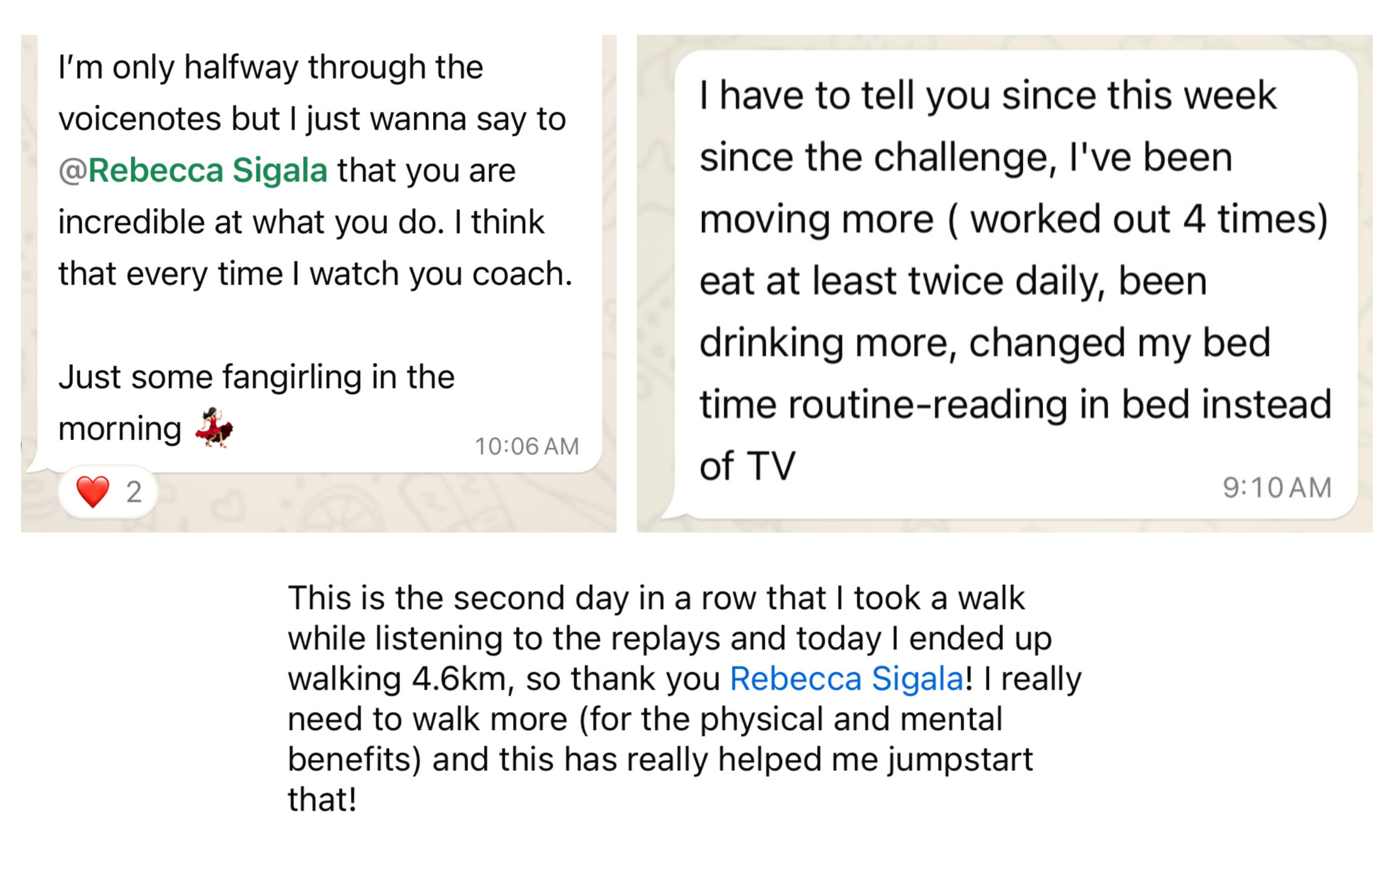Click the 10:06 AM timestamp
The height and width of the screenshot is (871, 1394).
point(526,446)
